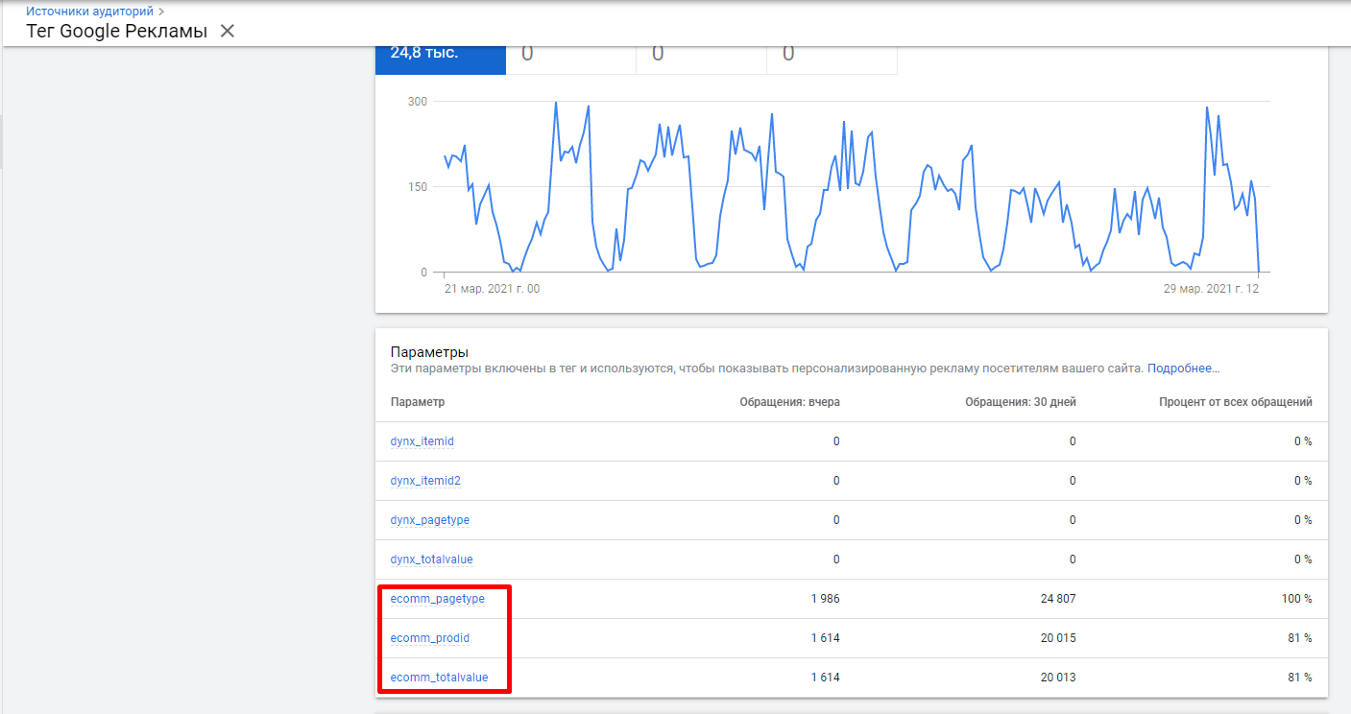The width and height of the screenshot is (1351, 714).
Task: Close the Тег Google Рекламы panel
Action: pos(227,31)
